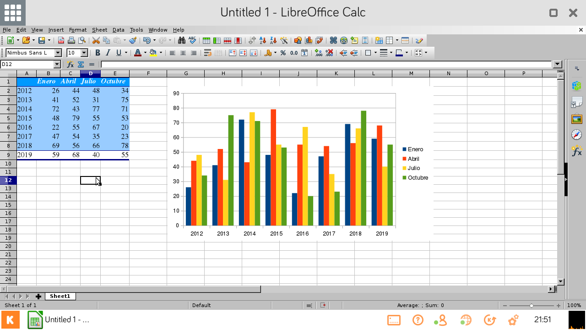586x330 pixels.
Task: Open Navigator compass icon in sidebar
Action: pos(576,135)
